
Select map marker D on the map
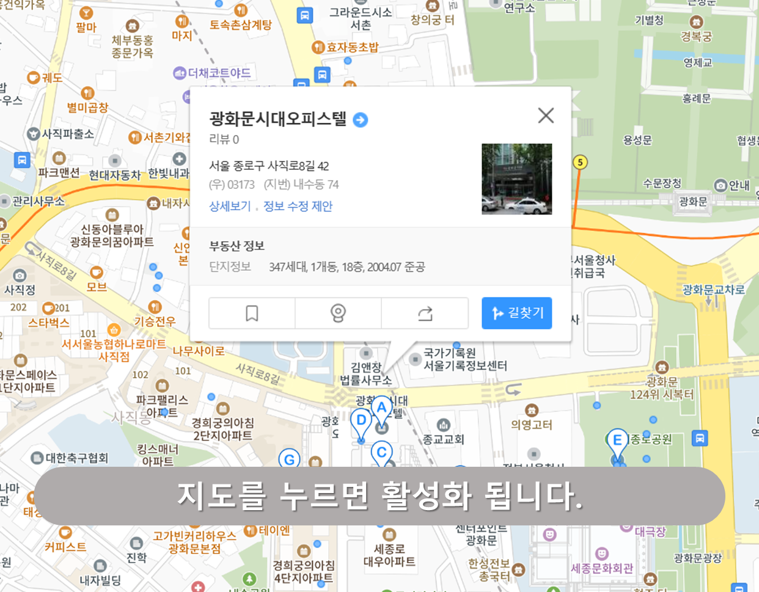coord(361,420)
